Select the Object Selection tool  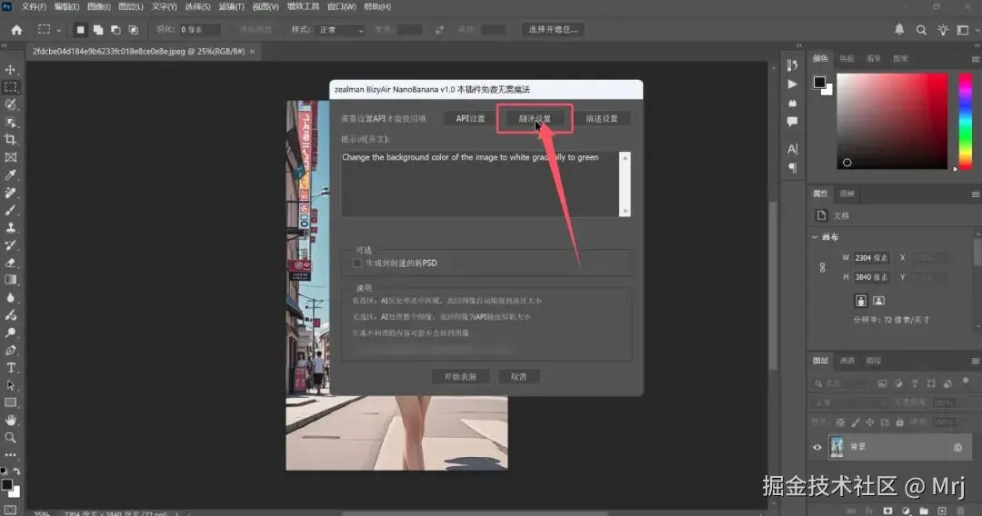coord(11,122)
